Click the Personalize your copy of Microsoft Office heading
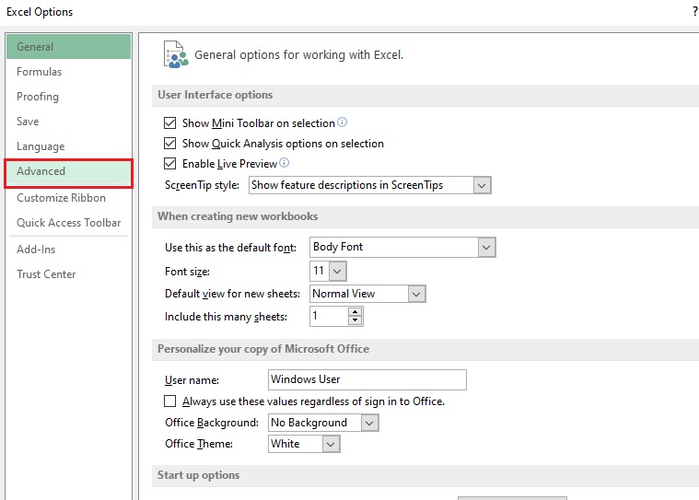The height and width of the screenshot is (500, 699). [263, 348]
